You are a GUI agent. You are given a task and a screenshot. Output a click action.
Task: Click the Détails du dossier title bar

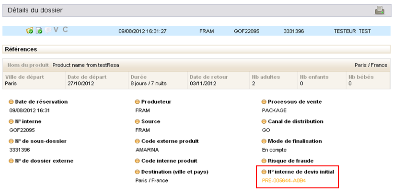35,10
